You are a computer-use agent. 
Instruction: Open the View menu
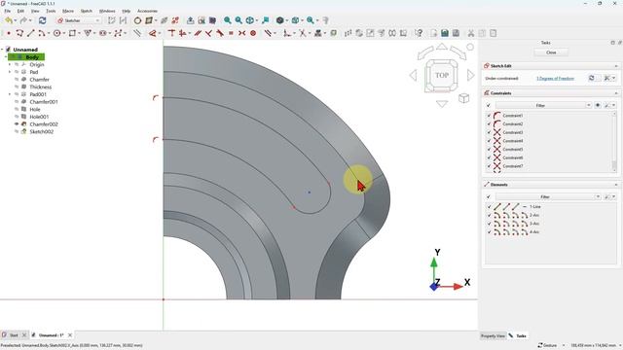tap(35, 11)
